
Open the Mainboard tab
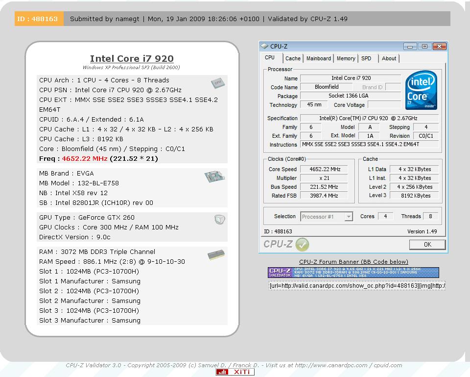(x=319, y=58)
